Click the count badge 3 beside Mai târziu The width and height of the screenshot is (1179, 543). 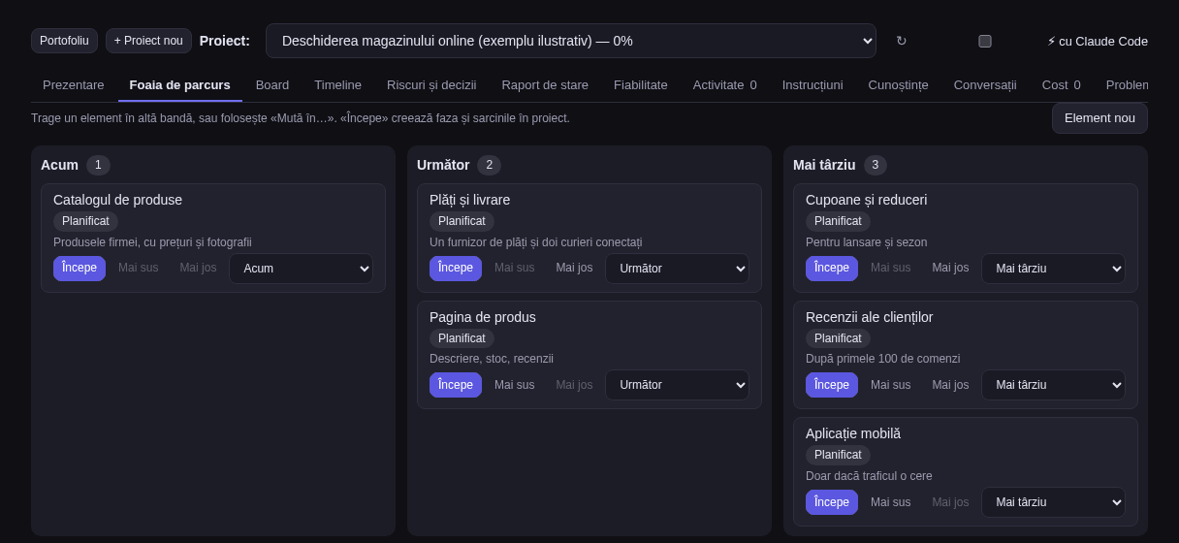pyautogui.click(x=876, y=165)
